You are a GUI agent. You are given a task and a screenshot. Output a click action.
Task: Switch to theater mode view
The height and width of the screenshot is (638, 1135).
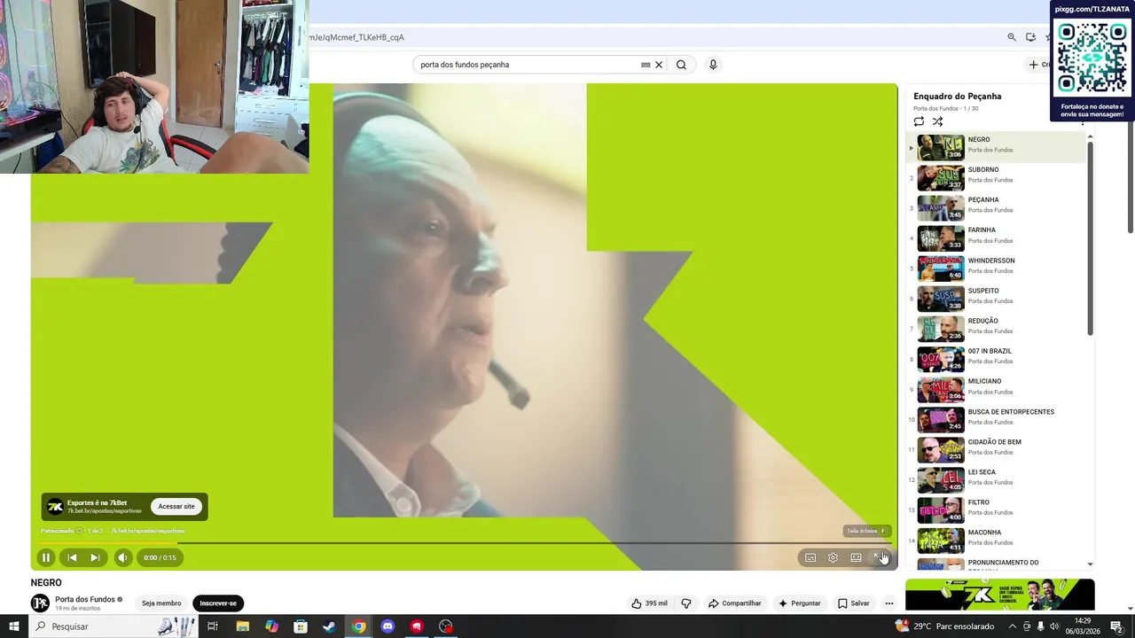[856, 557]
